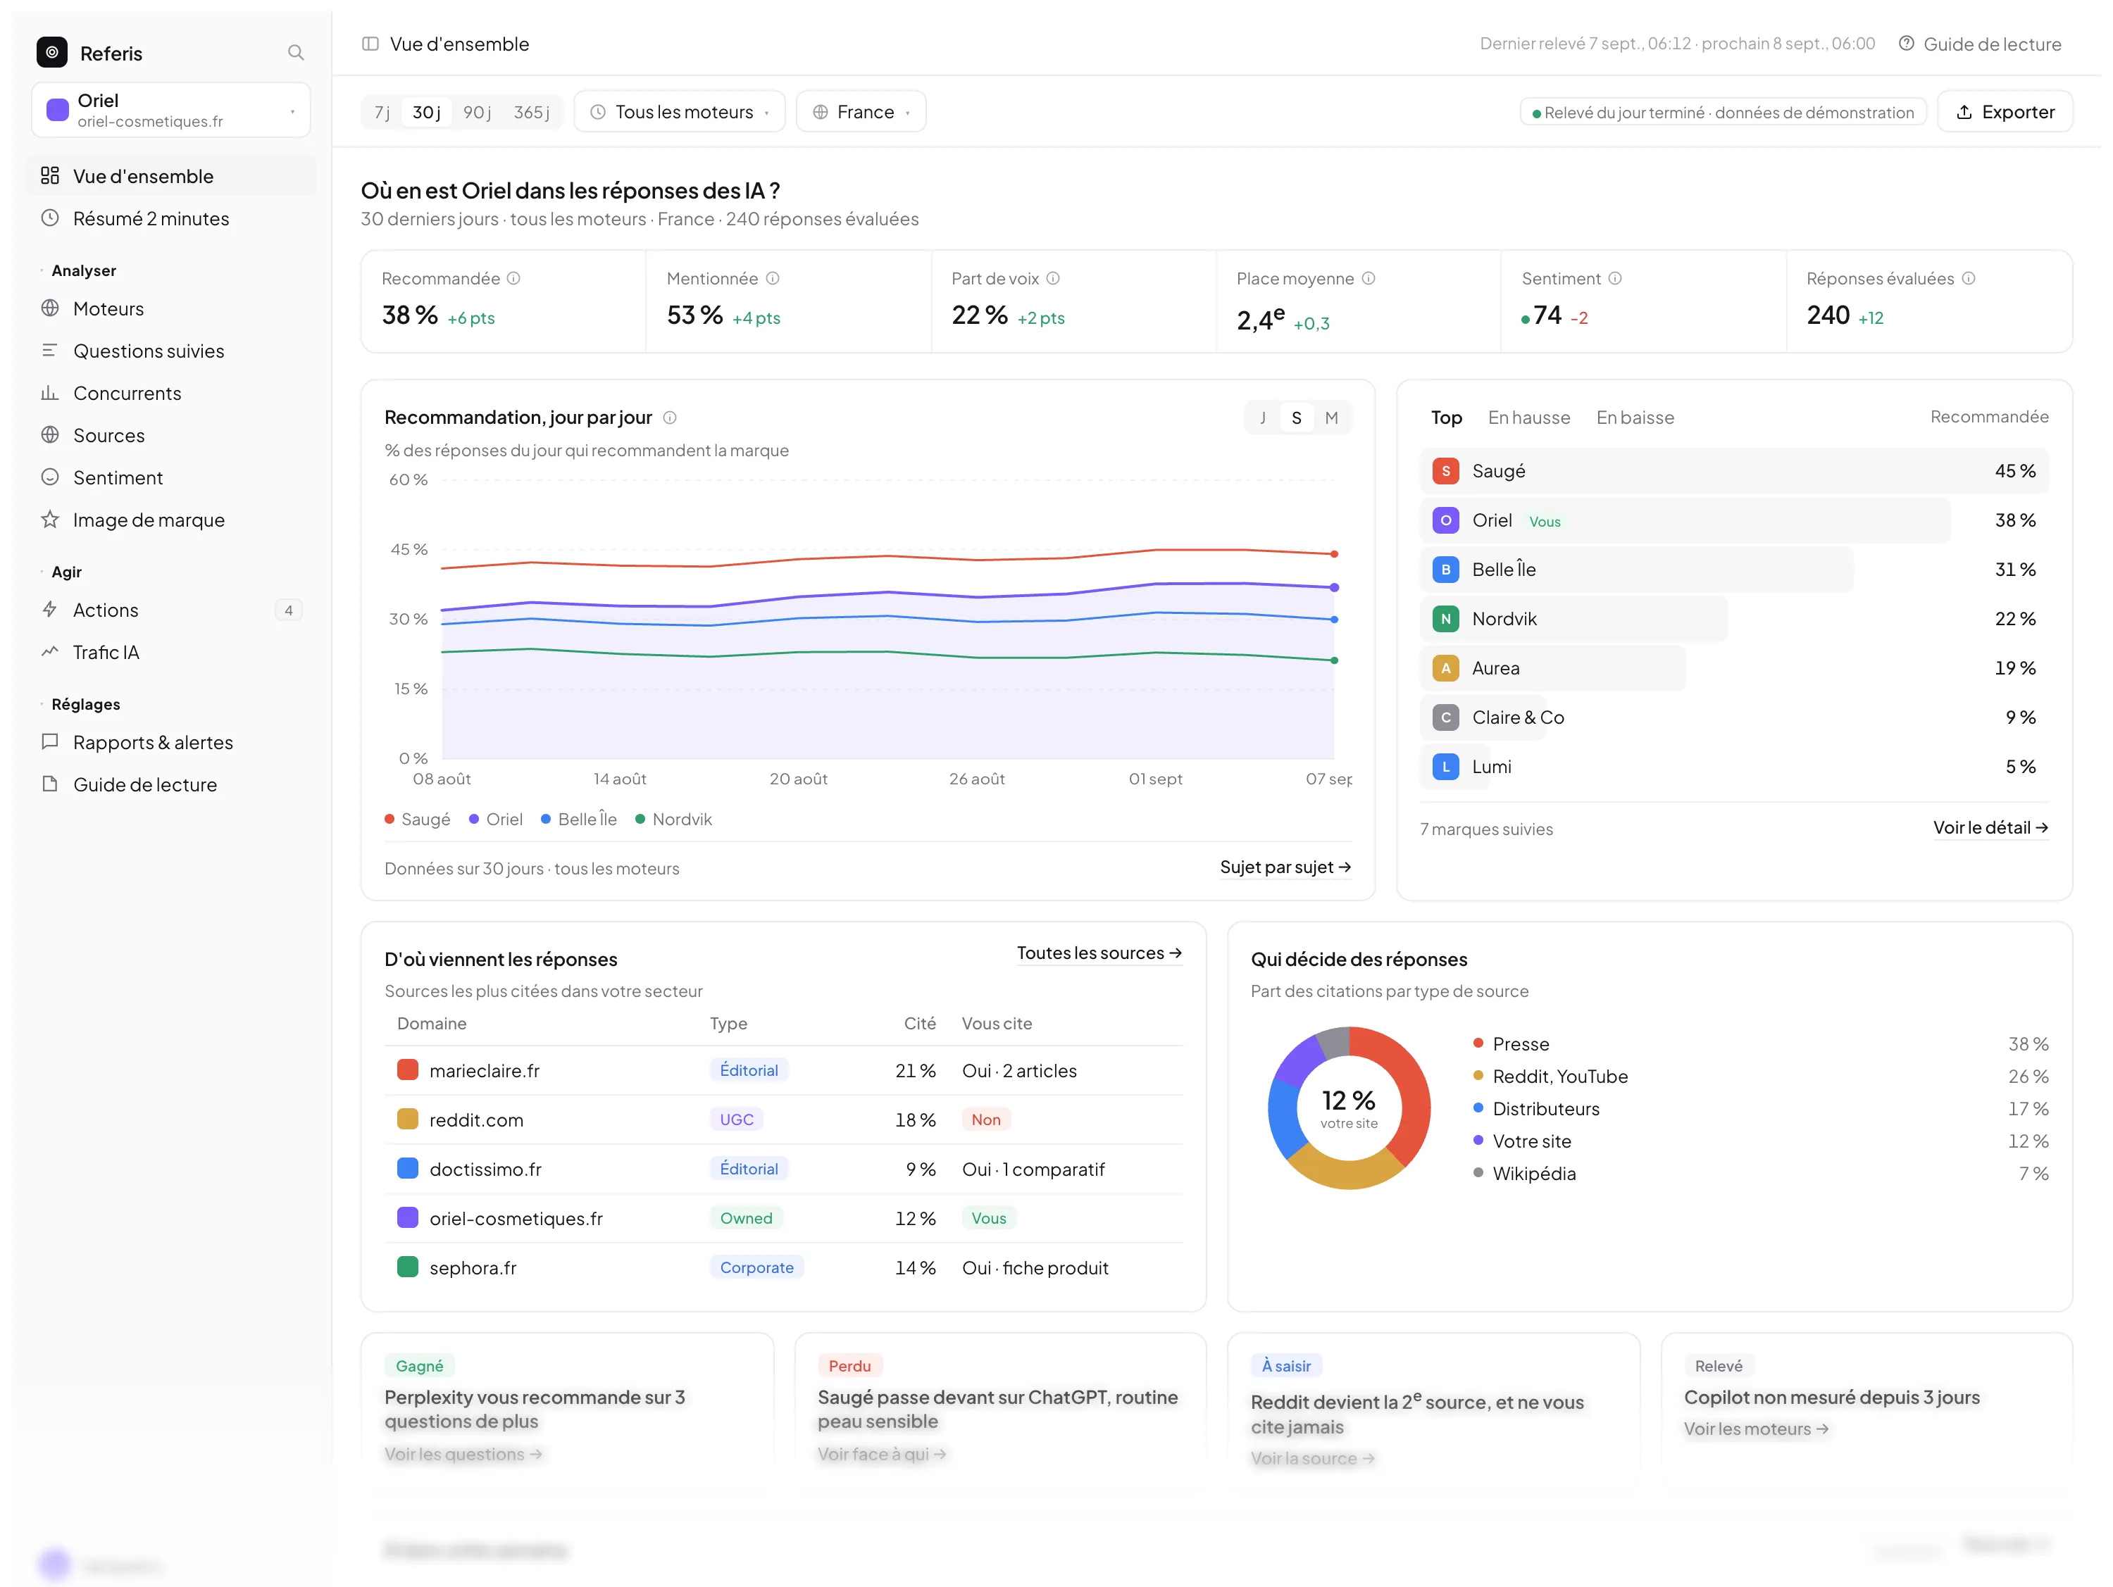Click the Actions lightning bolt icon
Screen dimensions: 2113x1587
tap(50, 609)
